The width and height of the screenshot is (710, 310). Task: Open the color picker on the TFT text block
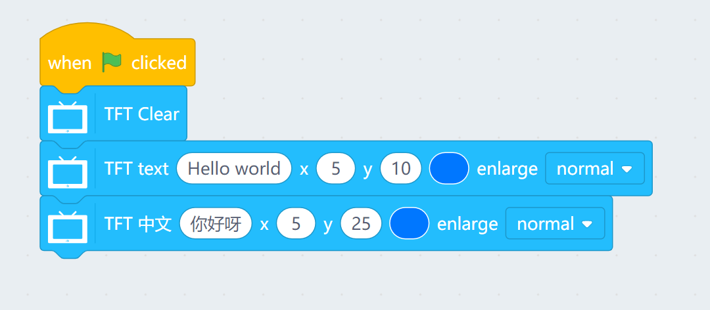click(x=449, y=169)
